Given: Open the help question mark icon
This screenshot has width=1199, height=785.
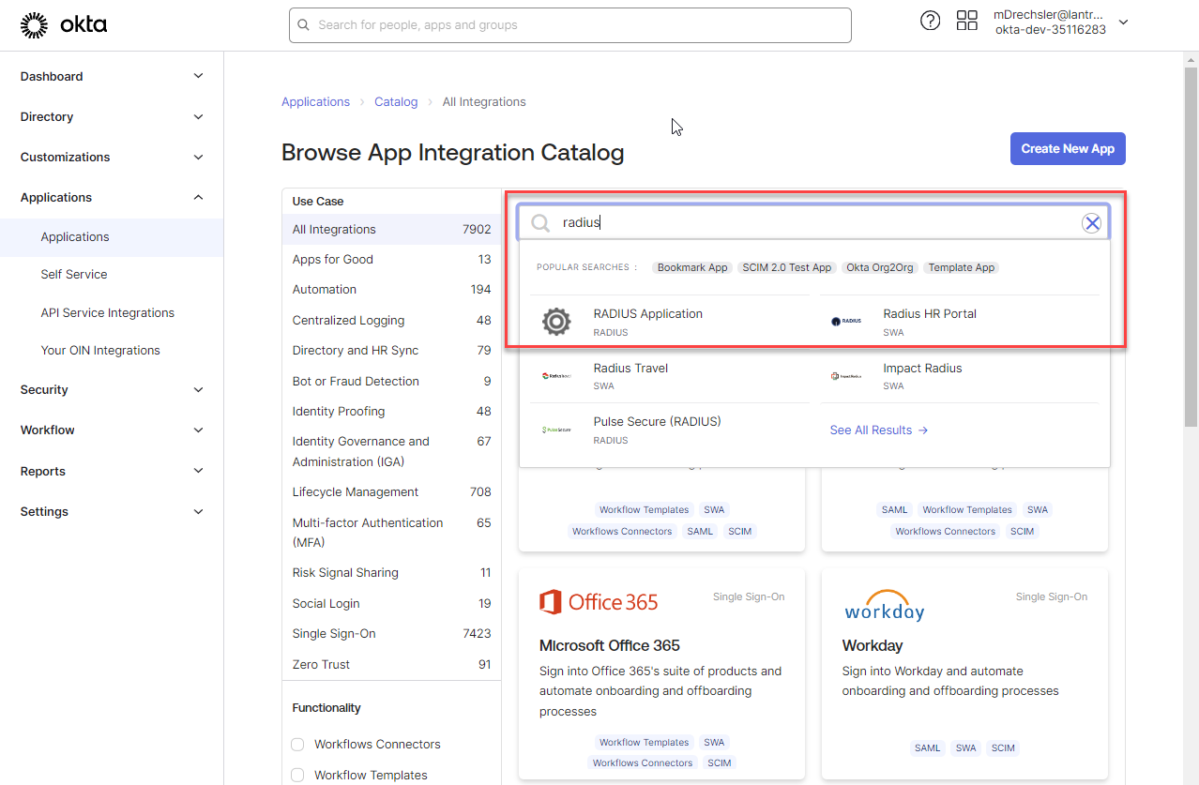Looking at the screenshot, I should click(x=930, y=21).
